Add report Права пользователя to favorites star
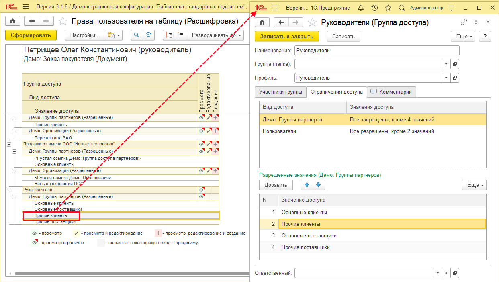This screenshot has width=499, height=282. [63, 21]
